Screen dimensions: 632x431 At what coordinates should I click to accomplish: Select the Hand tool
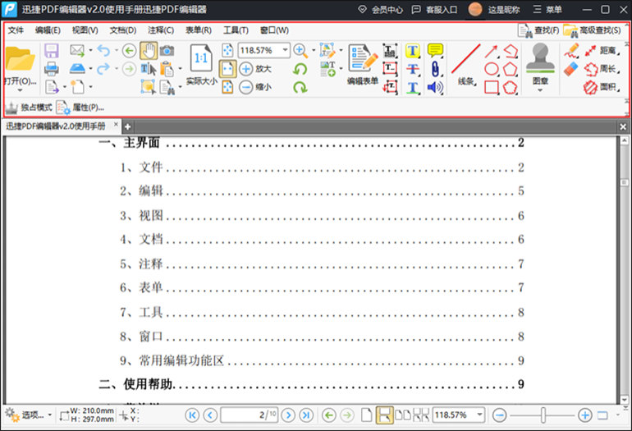coord(149,51)
